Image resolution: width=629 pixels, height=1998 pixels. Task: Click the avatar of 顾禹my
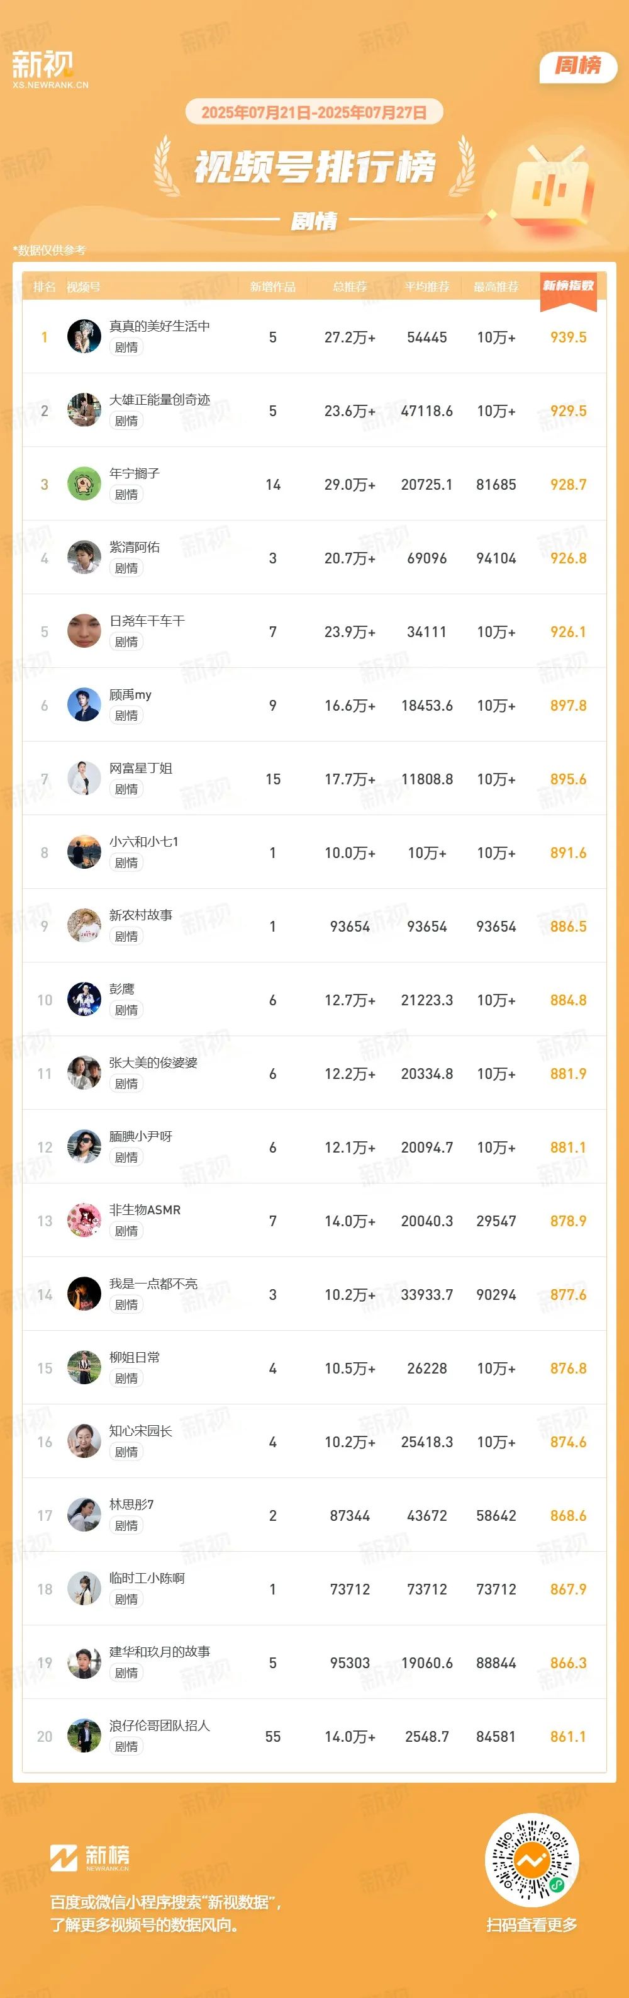(x=84, y=705)
